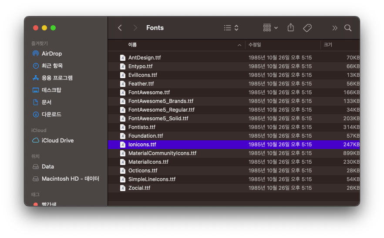This screenshot has height=238, width=384.
Task: Click the font file icon of Zocial.ttf
Action: (x=123, y=188)
